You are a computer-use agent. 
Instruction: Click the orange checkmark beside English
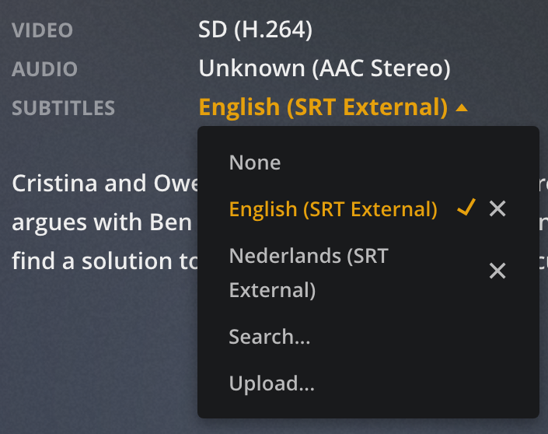(466, 208)
